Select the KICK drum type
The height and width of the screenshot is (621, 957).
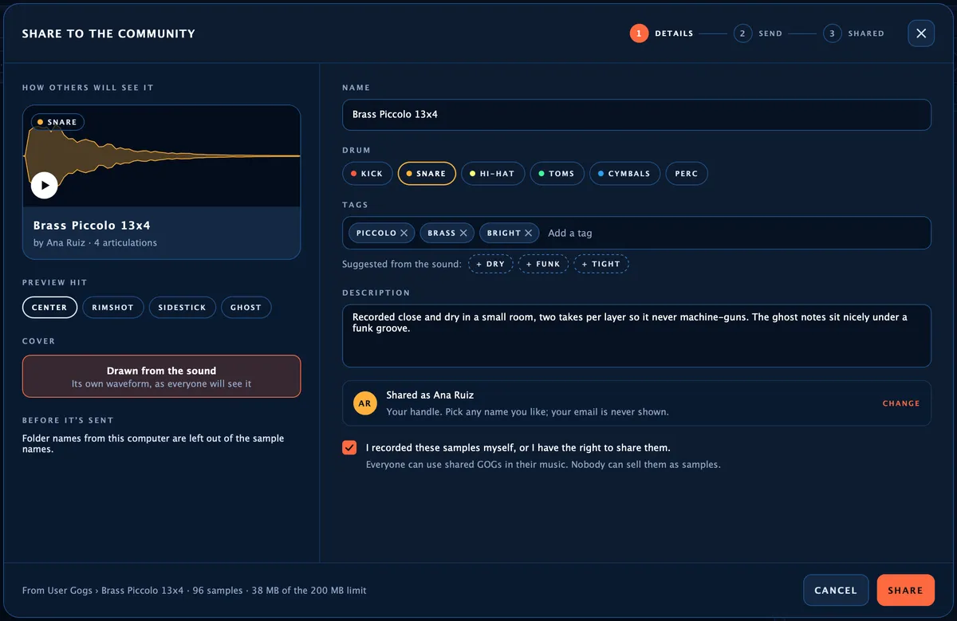click(x=367, y=174)
